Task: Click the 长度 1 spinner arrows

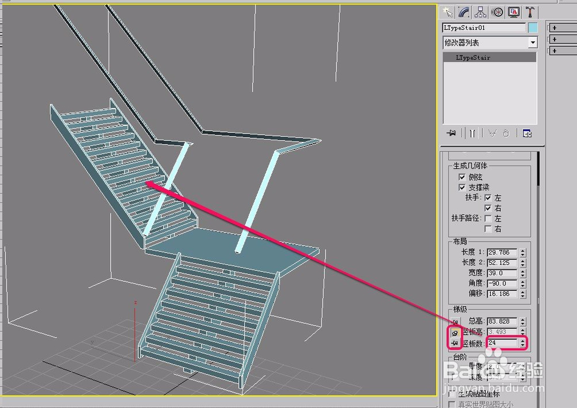Action: tap(523, 252)
